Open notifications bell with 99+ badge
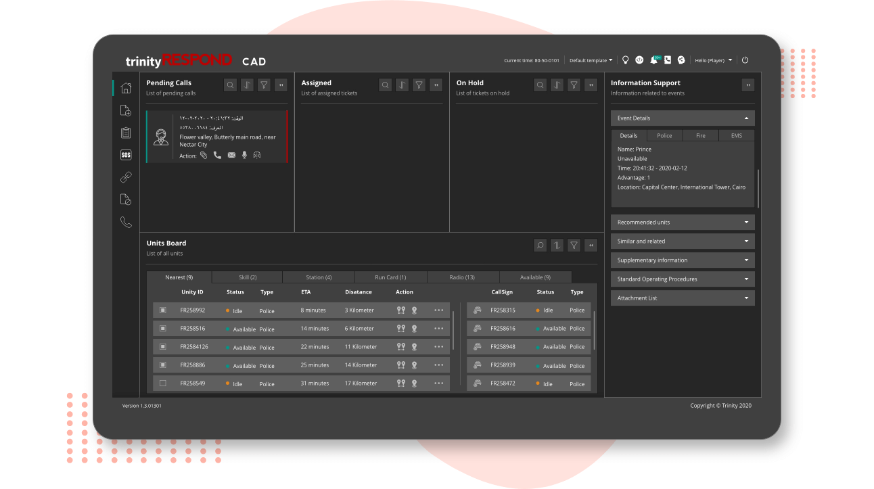This screenshot has height=489, width=874. (654, 60)
